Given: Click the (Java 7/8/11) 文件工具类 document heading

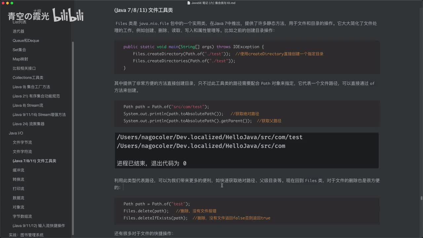Looking at the screenshot, I should [x=143, y=10].
